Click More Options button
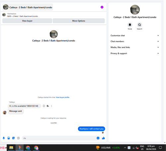Viewport: 166px width, 151px height. [x=79, y=21]
